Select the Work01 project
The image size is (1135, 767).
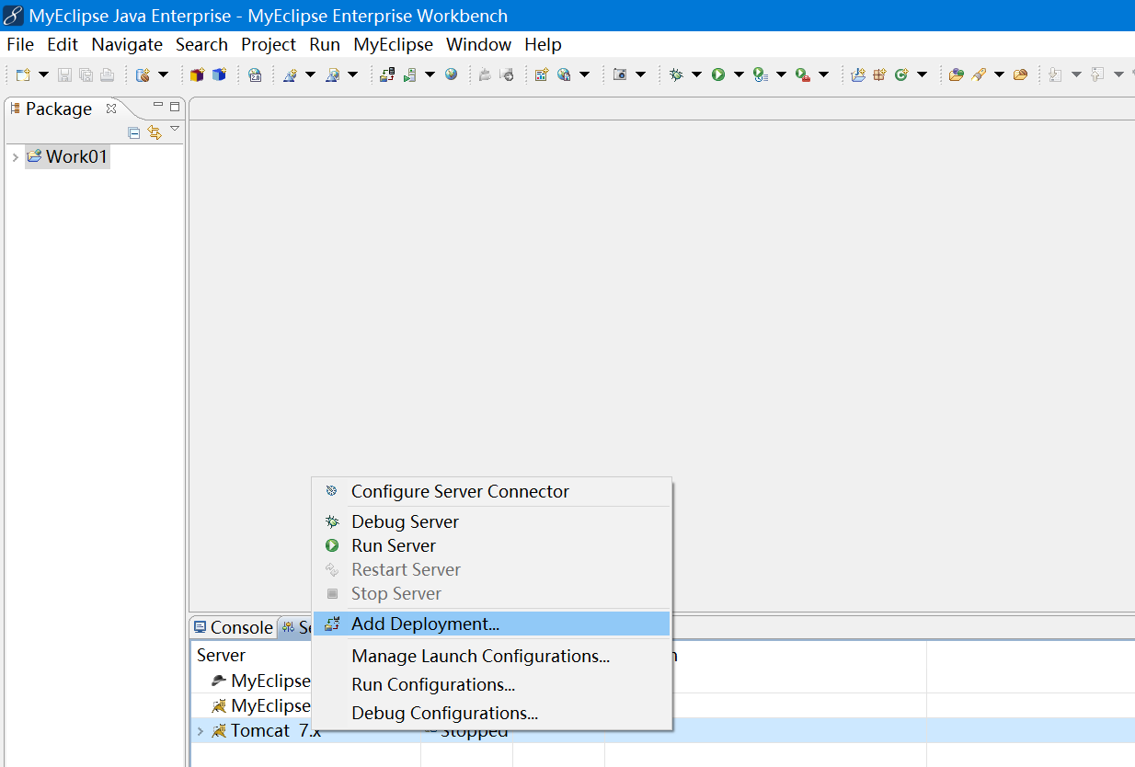coord(67,156)
